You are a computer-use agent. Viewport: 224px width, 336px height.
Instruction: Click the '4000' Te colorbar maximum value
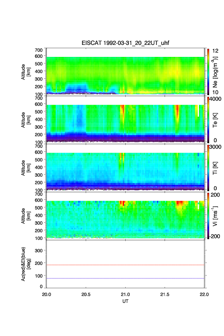(x=215, y=99)
